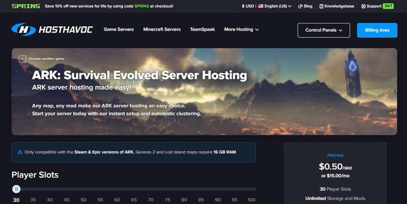Click the ARK: Survival Evolved Server Hosting heading

pos(139,75)
